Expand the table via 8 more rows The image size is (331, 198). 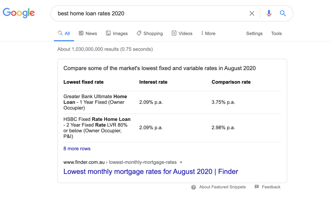(77, 149)
